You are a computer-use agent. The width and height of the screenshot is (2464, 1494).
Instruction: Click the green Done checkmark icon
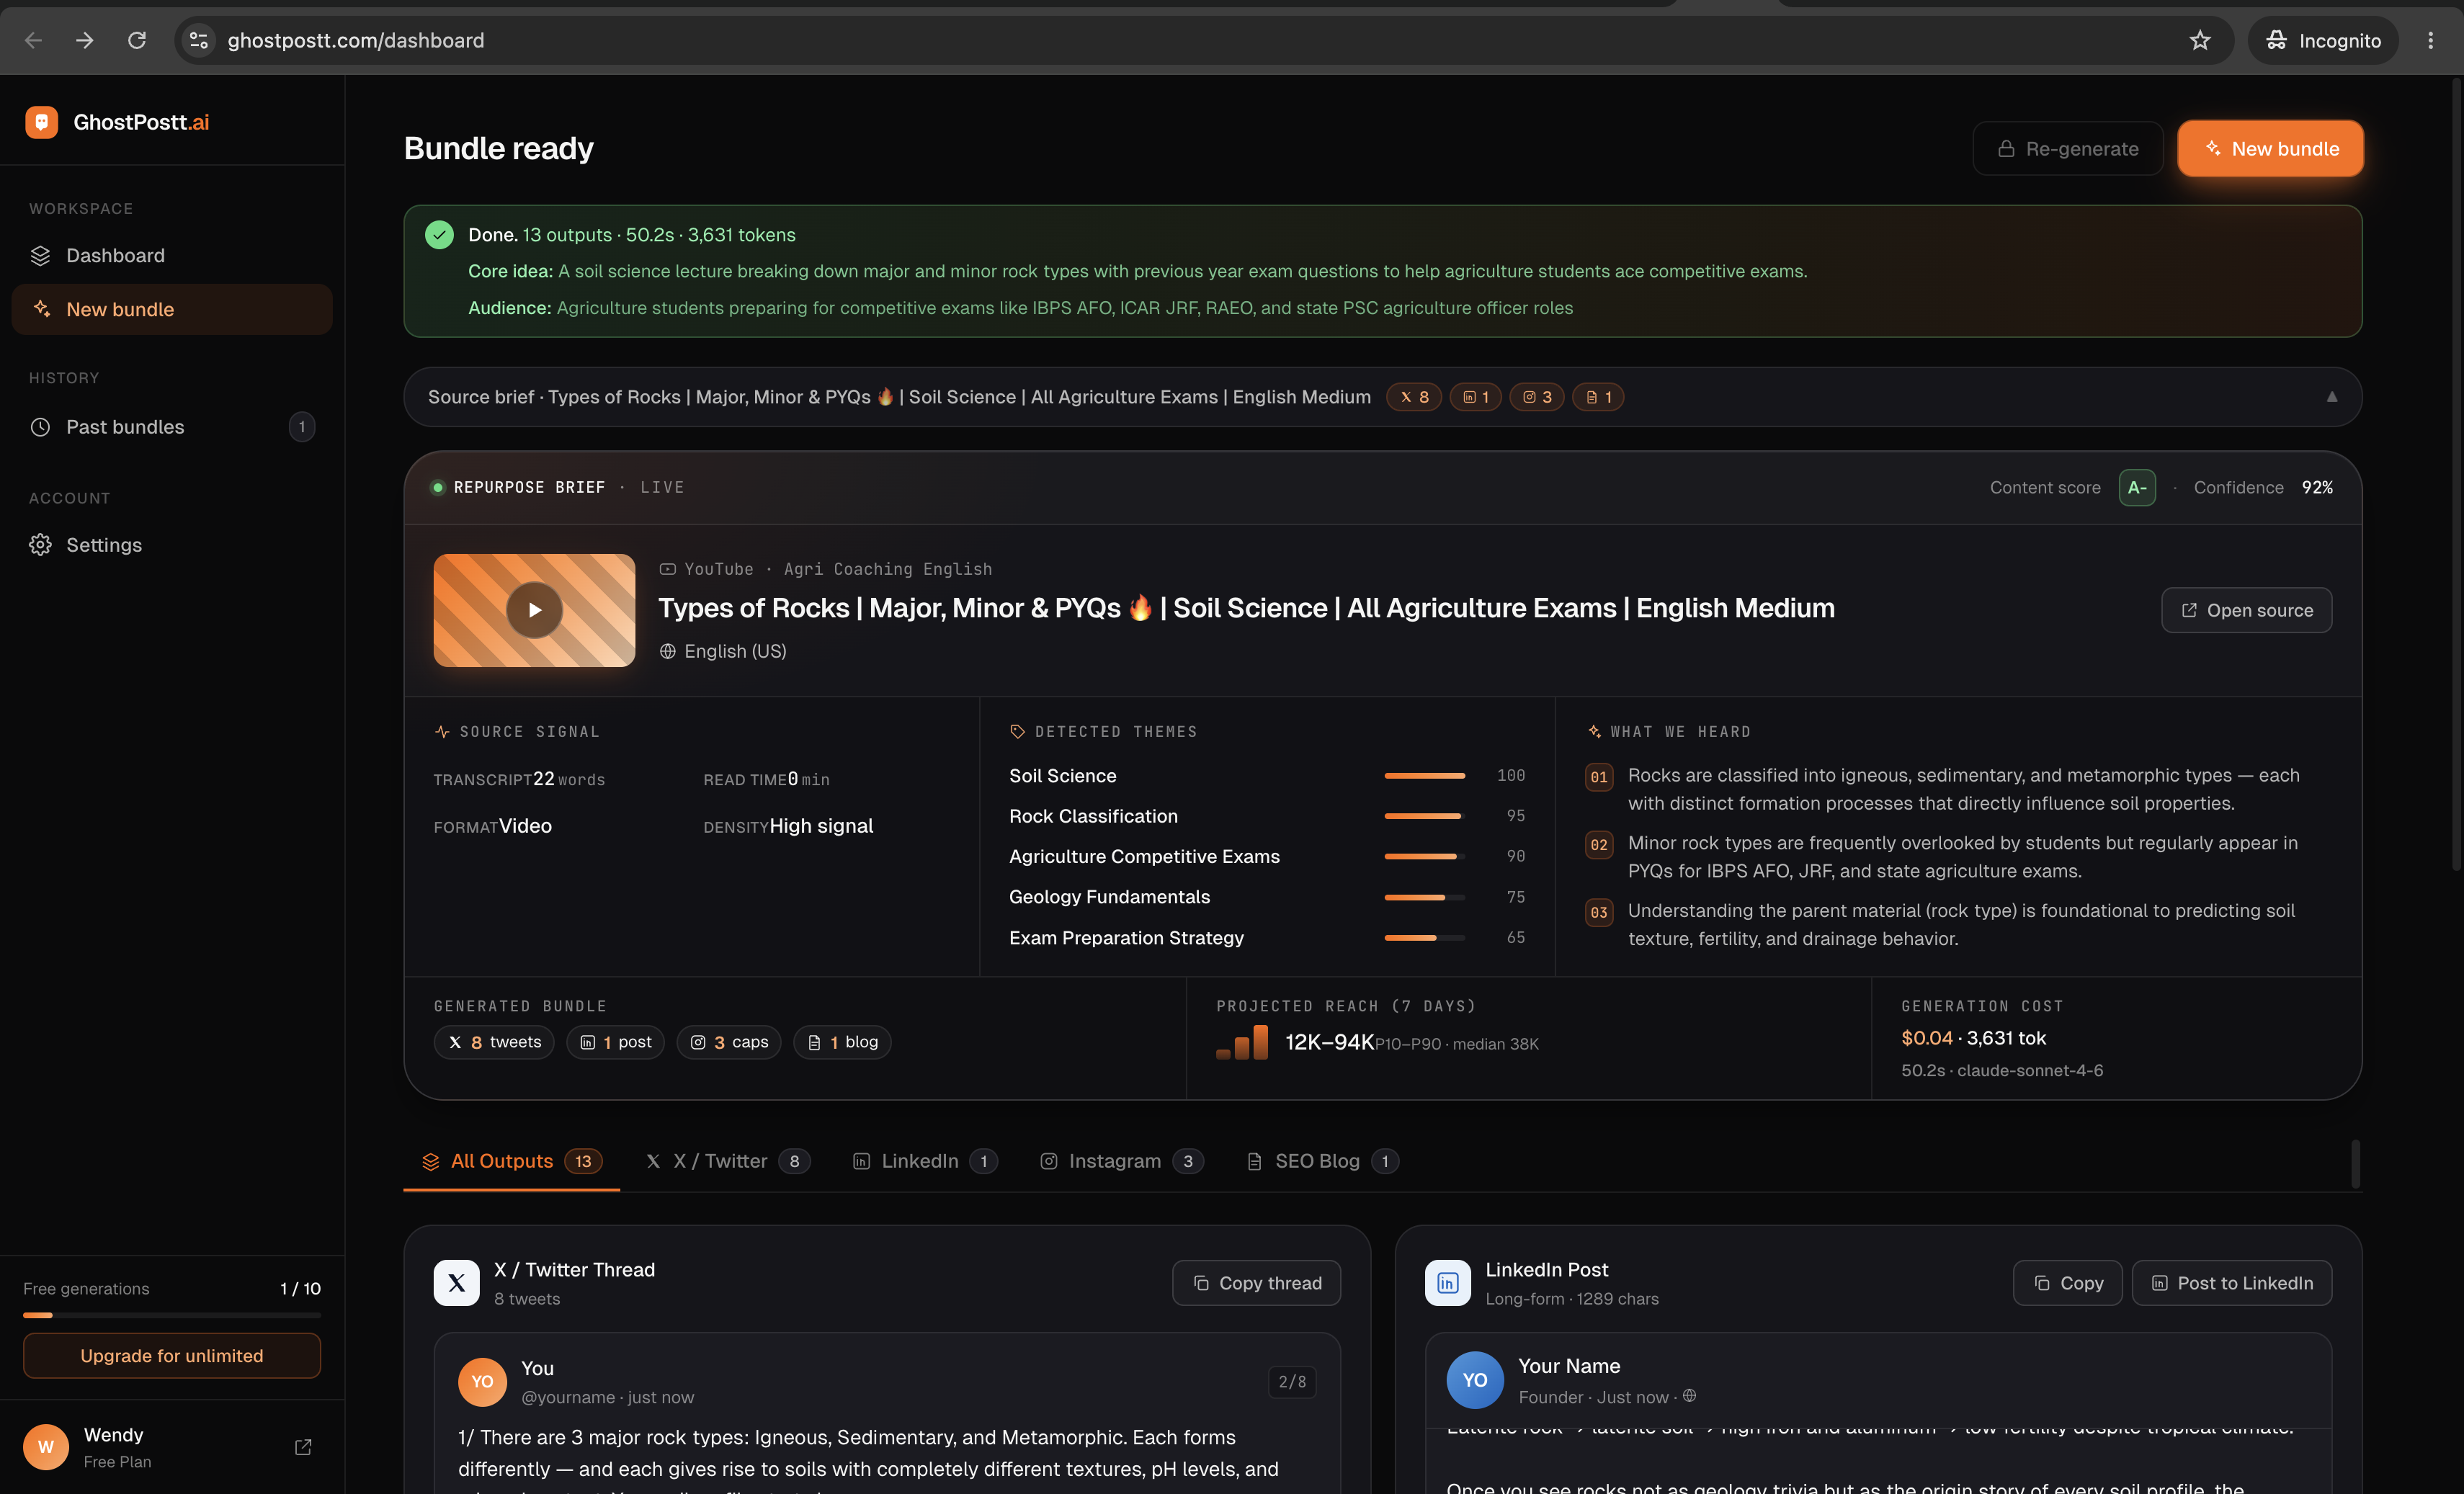click(439, 235)
